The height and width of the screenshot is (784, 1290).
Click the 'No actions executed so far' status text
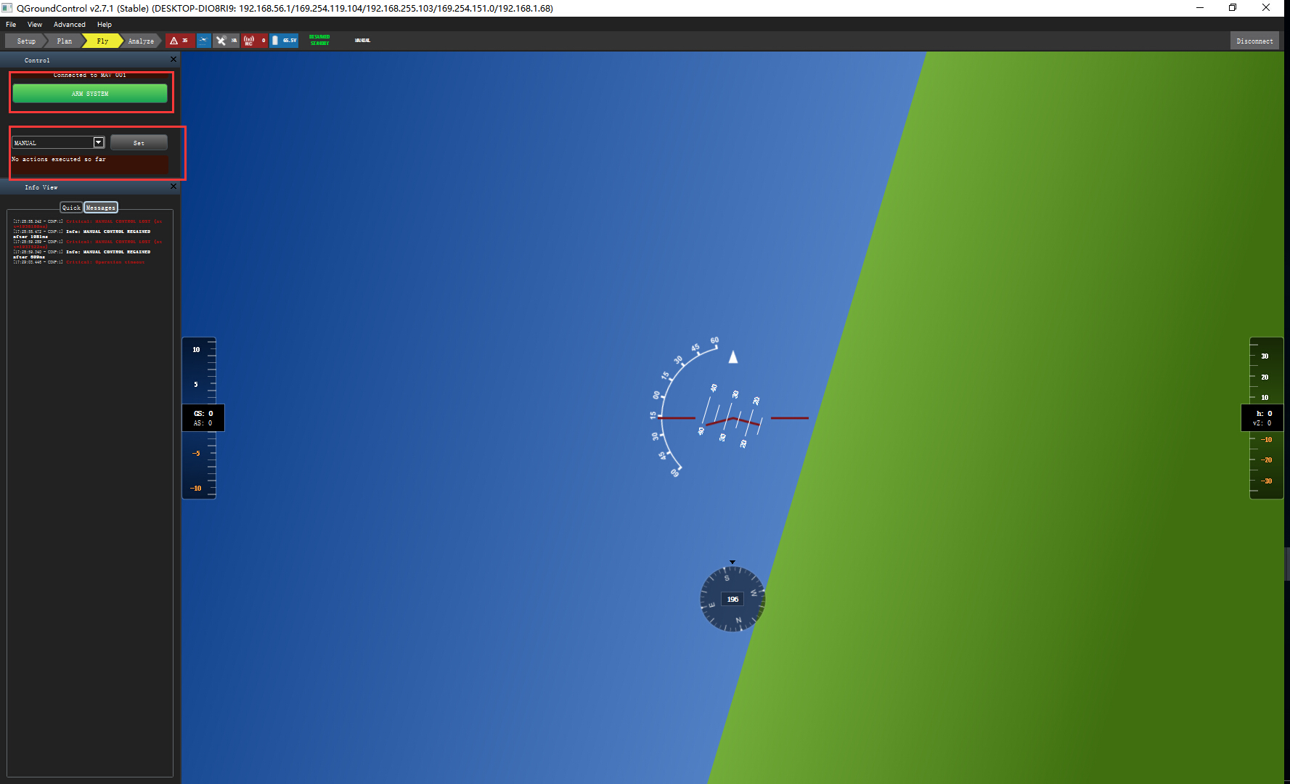59,159
